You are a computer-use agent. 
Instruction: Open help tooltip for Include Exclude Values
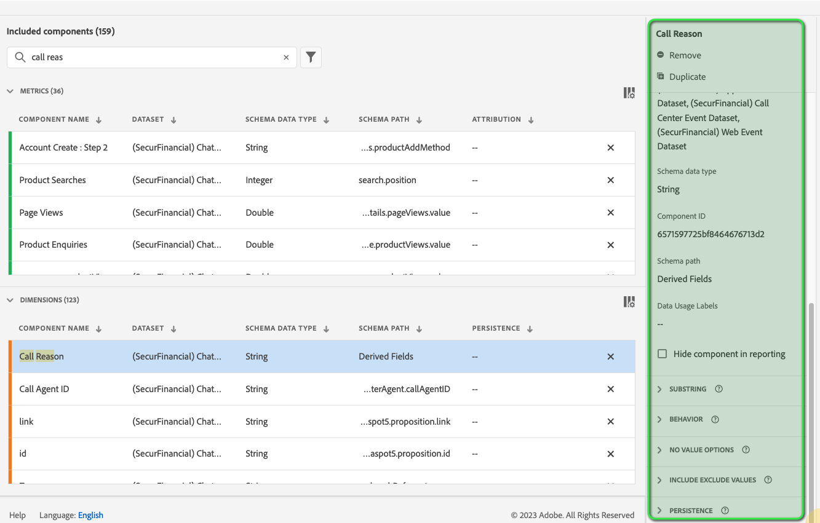pyautogui.click(x=768, y=480)
